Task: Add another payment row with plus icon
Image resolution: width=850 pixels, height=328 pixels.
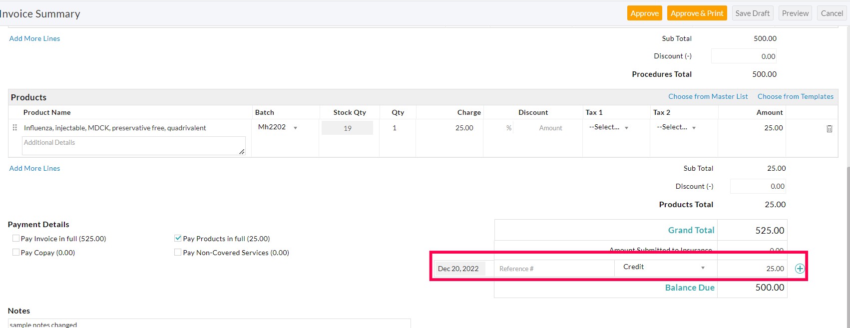Action: pos(800,269)
